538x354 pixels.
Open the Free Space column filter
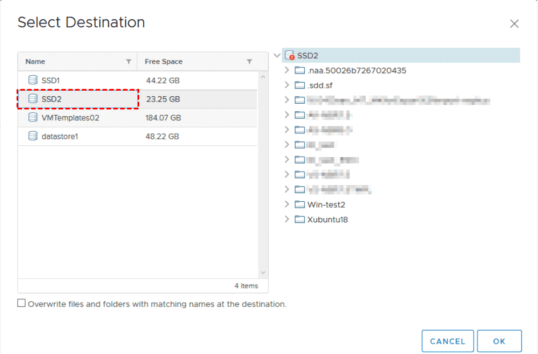click(x=249, y=62)
